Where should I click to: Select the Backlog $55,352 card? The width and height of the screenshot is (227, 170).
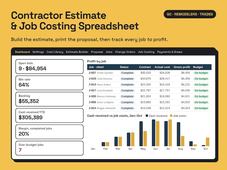(49, 99)
